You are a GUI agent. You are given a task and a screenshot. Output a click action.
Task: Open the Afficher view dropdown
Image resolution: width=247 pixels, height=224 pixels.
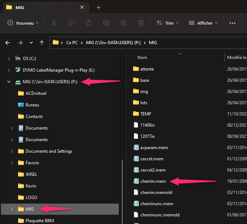click(203, 23)
